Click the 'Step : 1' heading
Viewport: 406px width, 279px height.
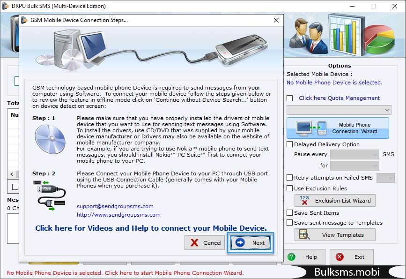pyautogui.click(x=44, y=118)
